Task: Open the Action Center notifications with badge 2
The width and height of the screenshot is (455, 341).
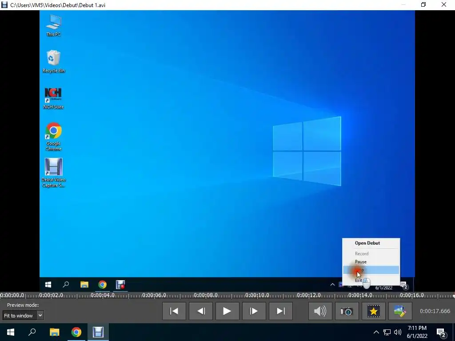Action: 441,333
